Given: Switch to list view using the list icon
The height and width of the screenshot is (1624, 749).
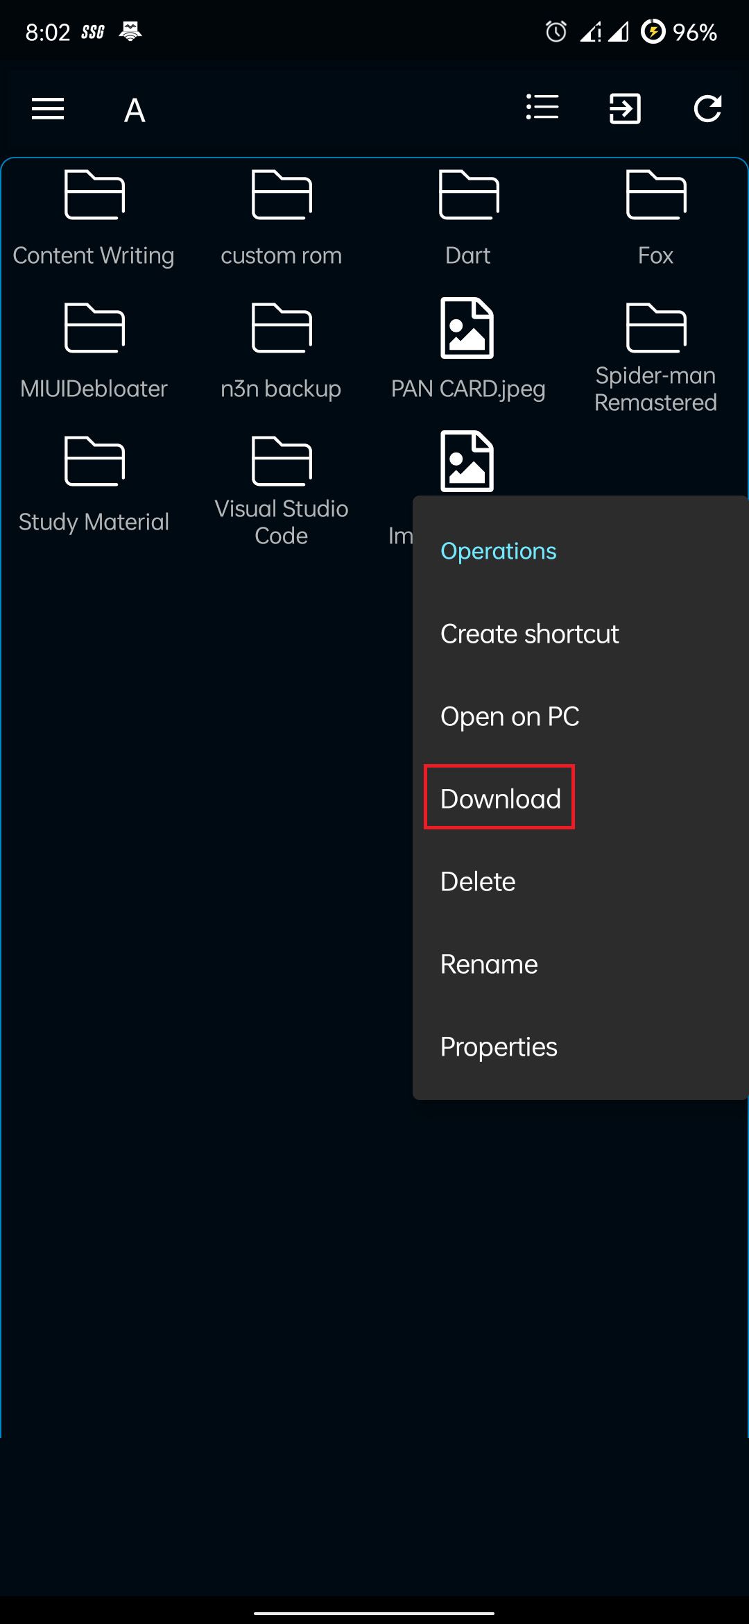Looking at the screenshot, I should point(542,108).
